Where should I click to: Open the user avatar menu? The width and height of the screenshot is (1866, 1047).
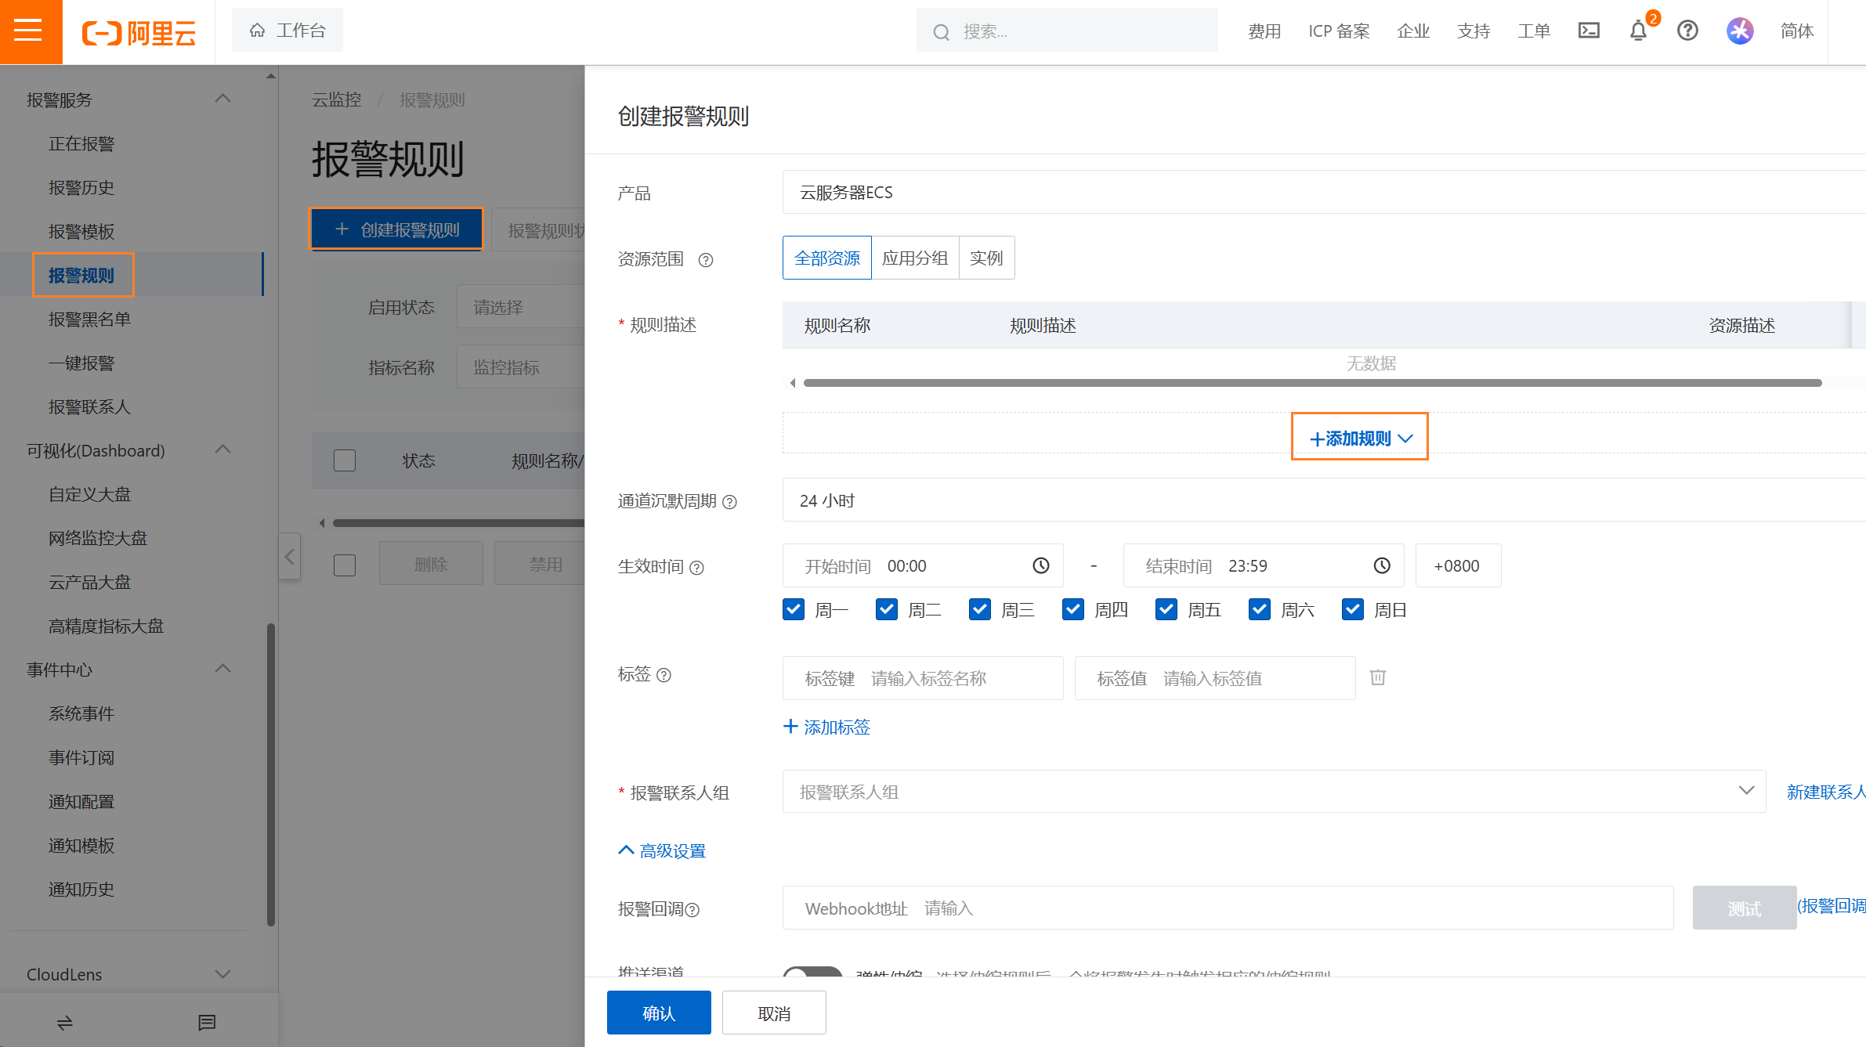click(x=1739, y=31)
